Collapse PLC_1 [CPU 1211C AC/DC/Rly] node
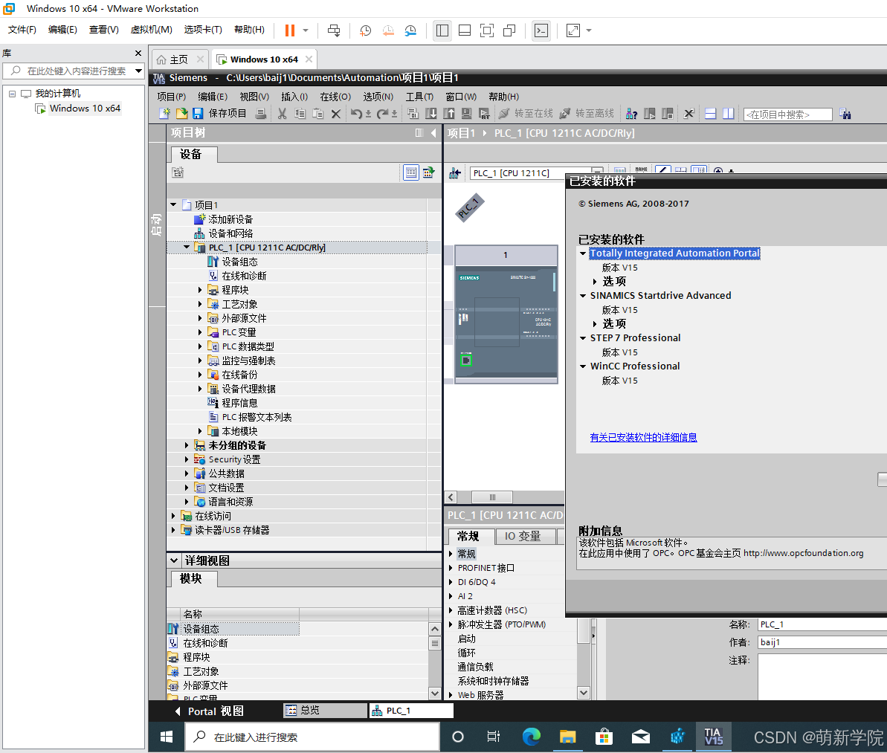 coord(187,248)
